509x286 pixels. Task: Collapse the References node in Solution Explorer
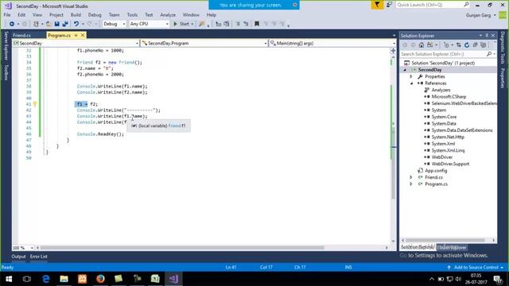(411, 83)
